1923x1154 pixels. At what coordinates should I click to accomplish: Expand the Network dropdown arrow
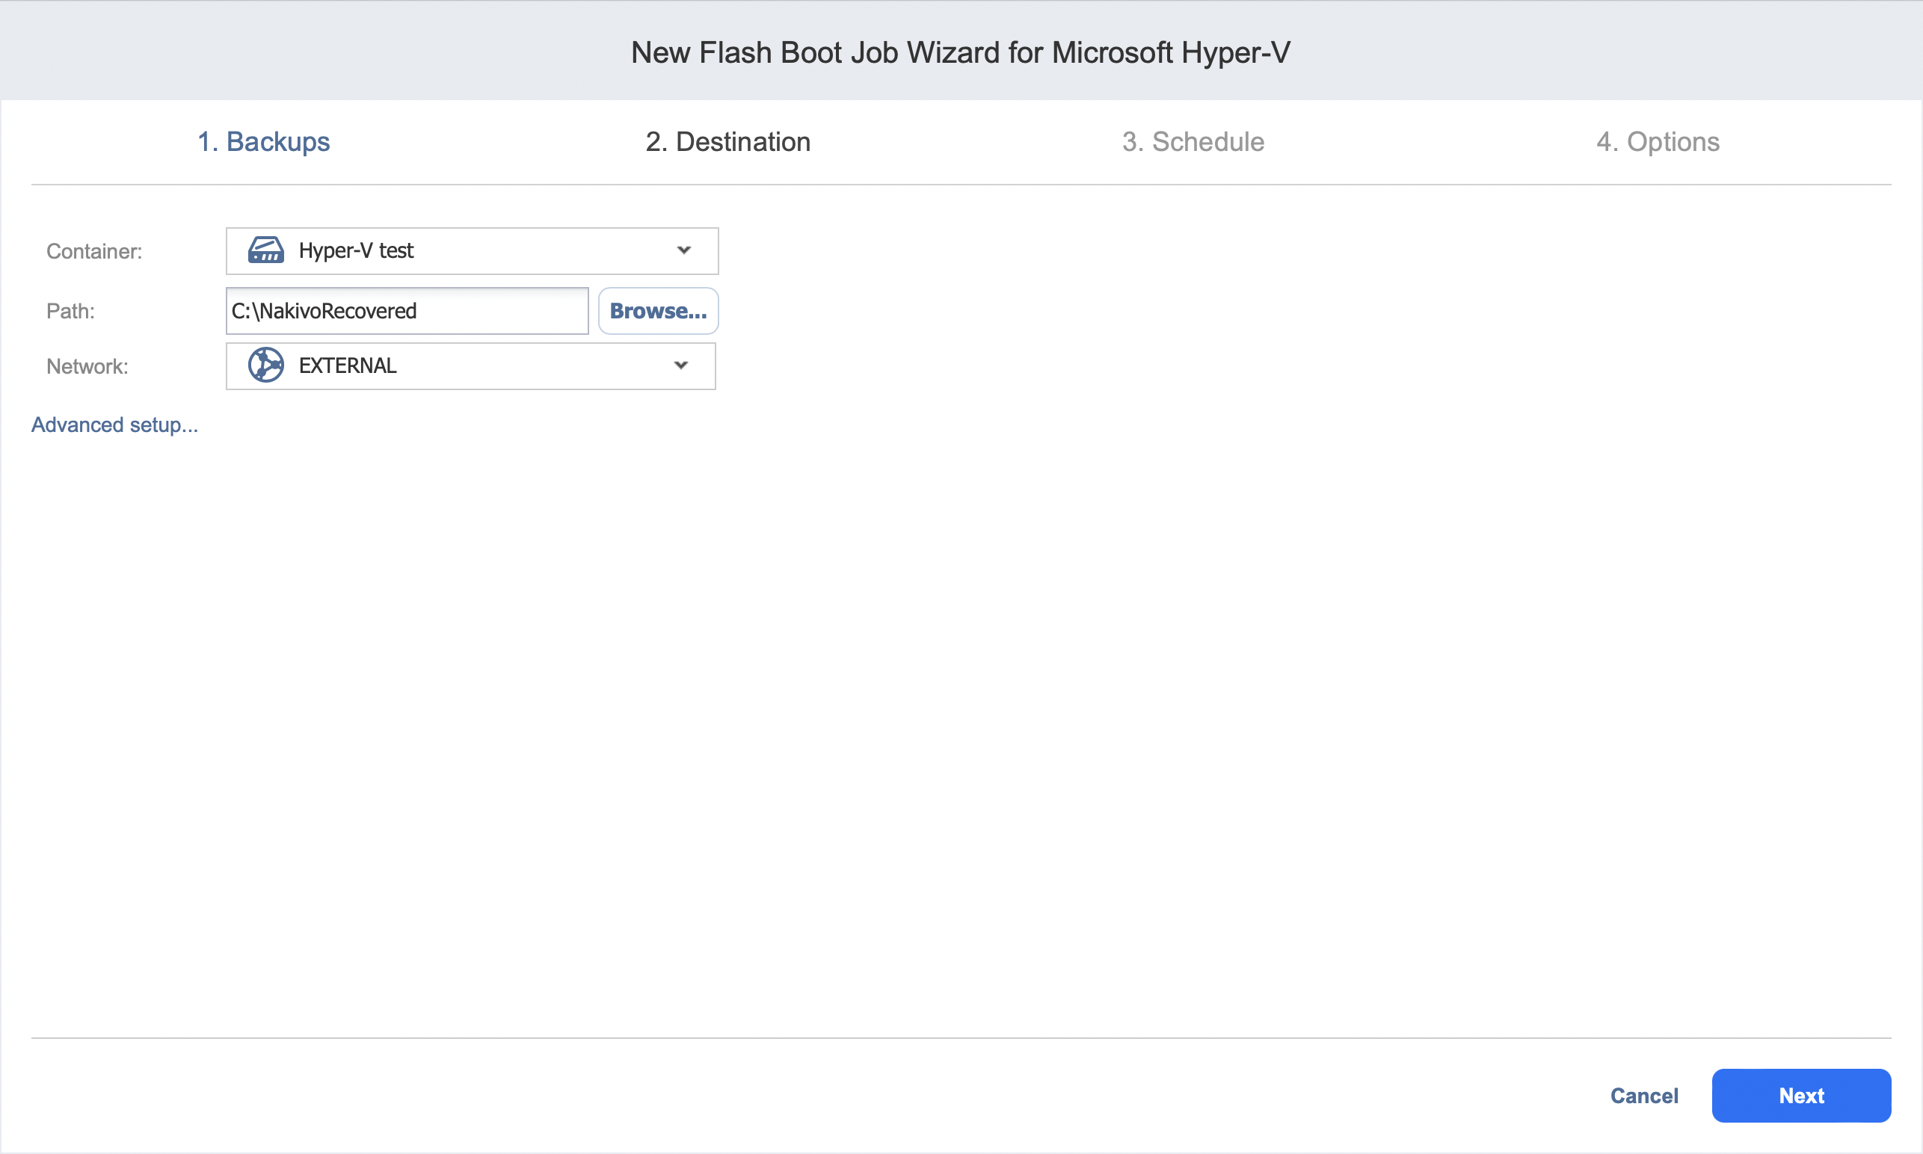tap(680, 365)
